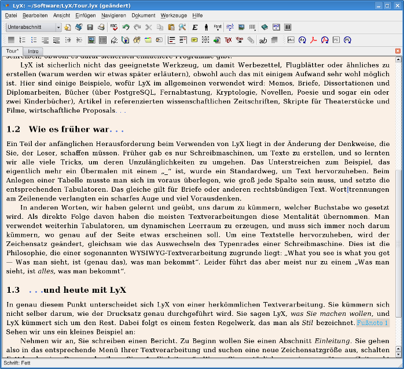Insert a label with the tag icon

(x=114, y=40)
